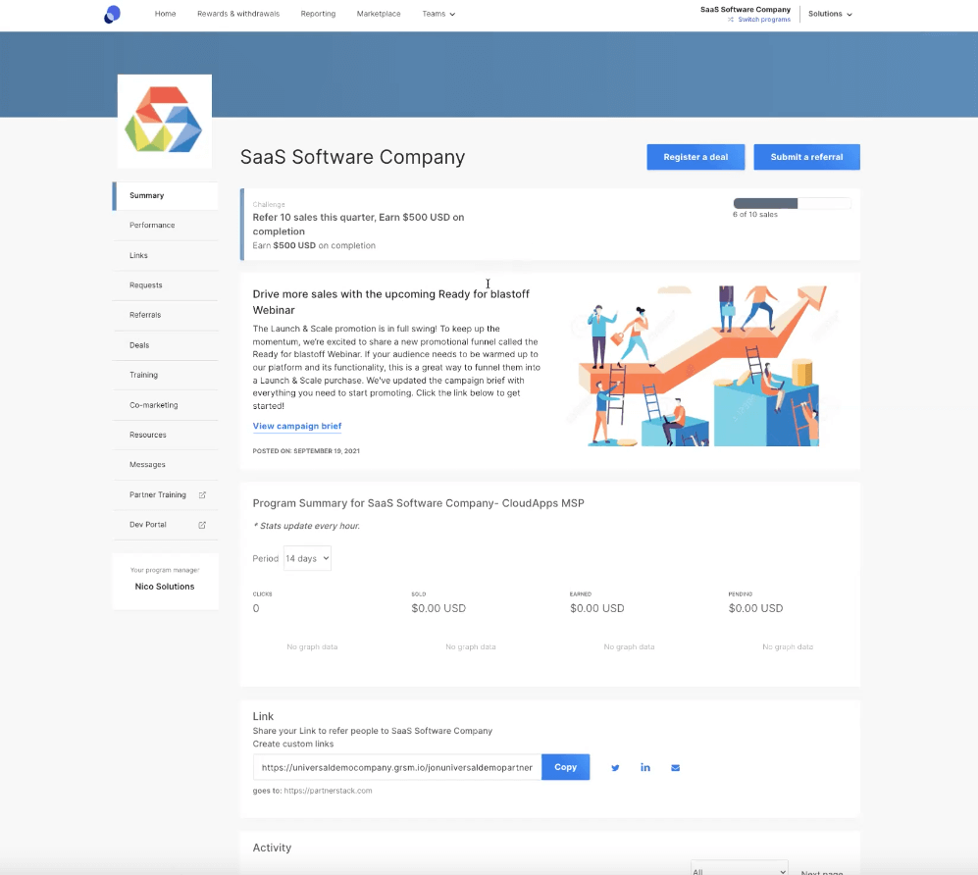Click the webinar announcement headline
The width and height of the screenshot is (978, 875).
[x=391, y=302]
